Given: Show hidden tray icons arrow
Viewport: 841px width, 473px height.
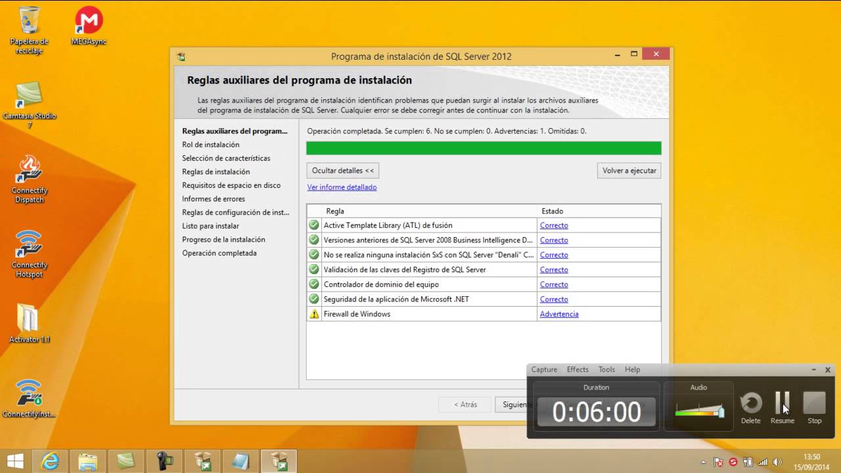Looking at the screenshot, I should [x=704, y=462].
